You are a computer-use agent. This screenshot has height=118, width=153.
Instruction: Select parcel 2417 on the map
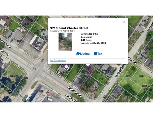pos(94,87)
